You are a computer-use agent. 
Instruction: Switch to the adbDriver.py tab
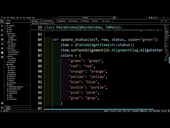pyautogui.click(x=62, y=21)
